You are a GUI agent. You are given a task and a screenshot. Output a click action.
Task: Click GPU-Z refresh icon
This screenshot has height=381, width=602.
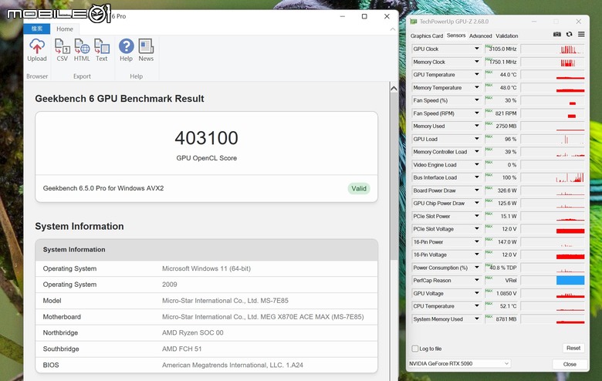[x=570, y=34]
